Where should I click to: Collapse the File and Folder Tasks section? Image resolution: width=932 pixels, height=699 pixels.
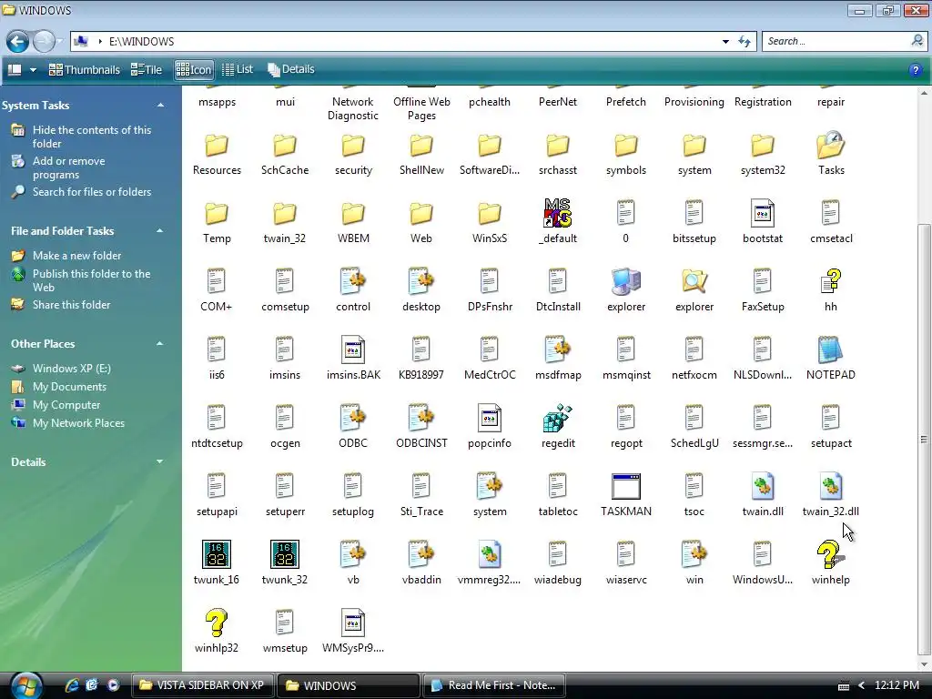click(x=160, y=230)
